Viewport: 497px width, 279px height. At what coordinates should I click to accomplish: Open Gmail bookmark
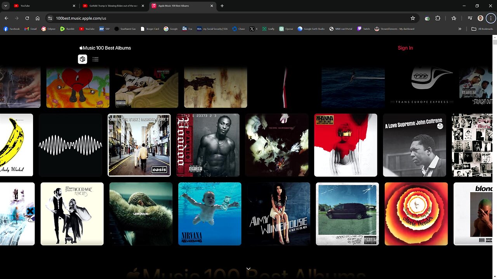pyautogui.click(x=31, y=29)
